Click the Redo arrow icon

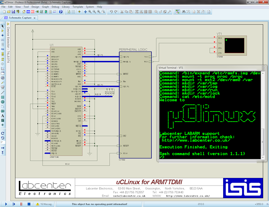[116, 12]
